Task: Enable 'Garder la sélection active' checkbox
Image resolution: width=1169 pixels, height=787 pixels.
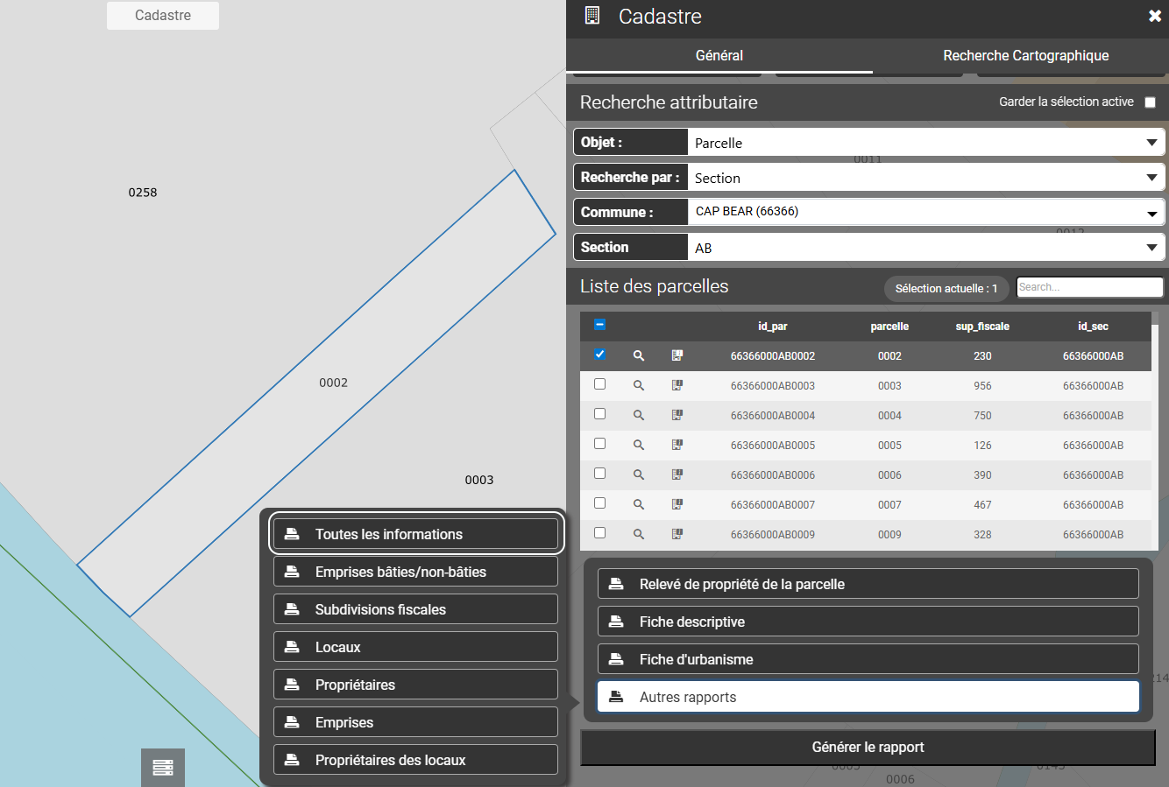Action: 1151,102
